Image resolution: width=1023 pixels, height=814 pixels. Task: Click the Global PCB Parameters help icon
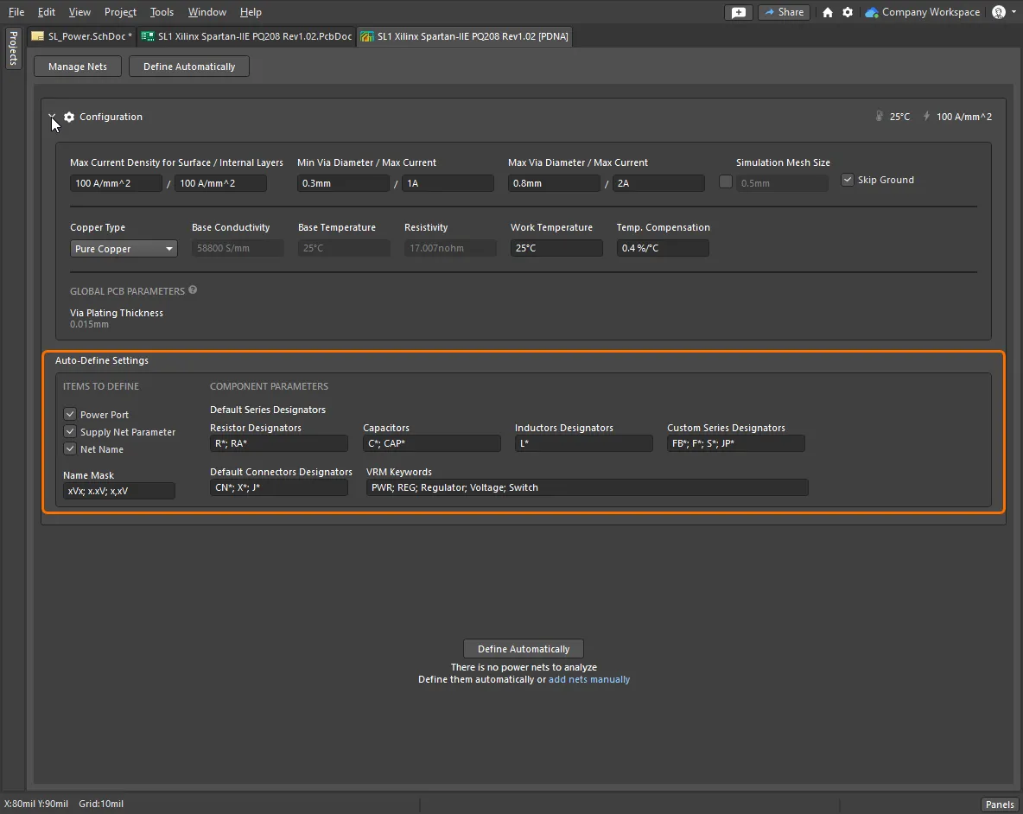[193, 290]
